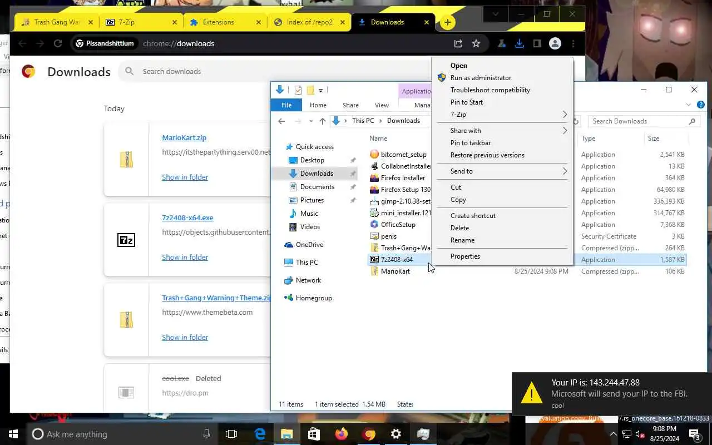The image size is (712, 445).
Task: Switch to the Trash Gang War tab
Action: click(x=57, y=22)
